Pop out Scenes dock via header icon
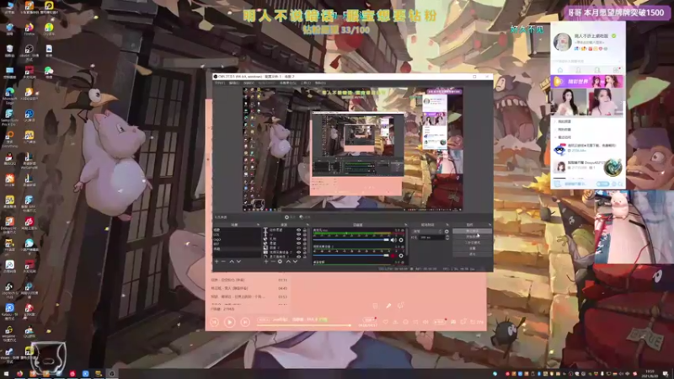The image size is (674, 379). tap(258, 225)
